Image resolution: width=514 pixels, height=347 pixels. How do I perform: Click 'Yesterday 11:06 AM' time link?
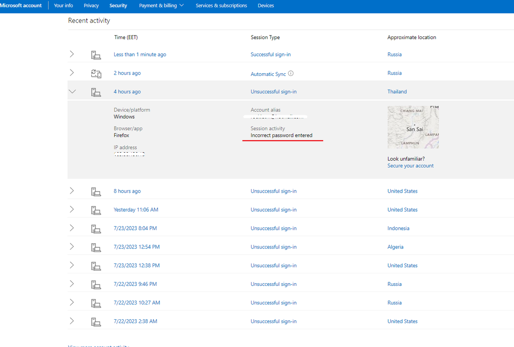(x=136, y=210)
